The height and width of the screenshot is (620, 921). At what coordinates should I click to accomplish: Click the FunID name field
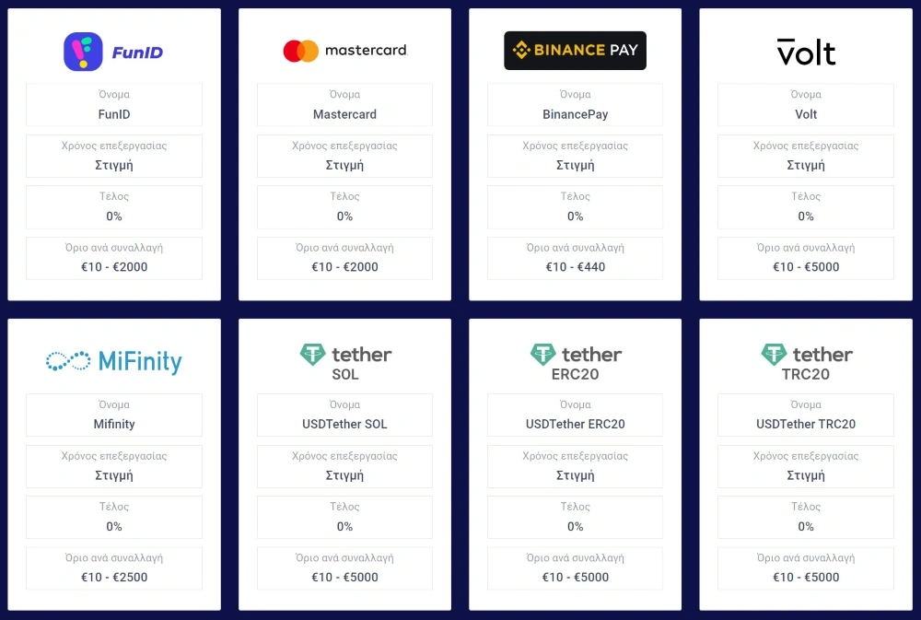click(x=114, y=105)
